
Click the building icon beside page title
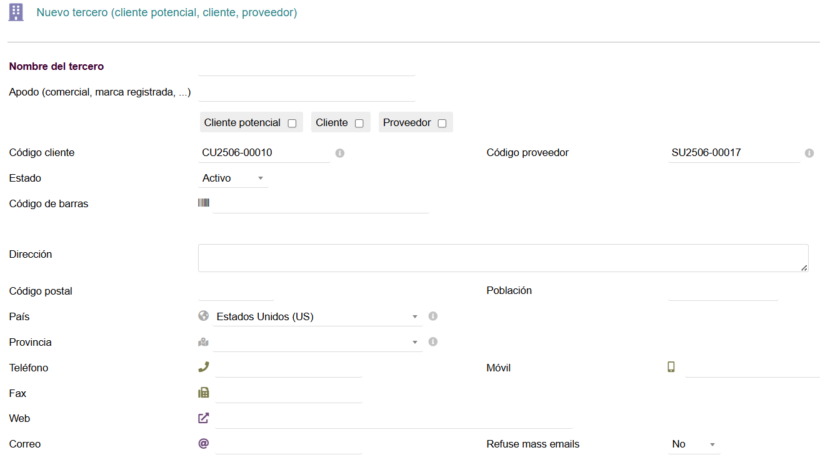click(x=16, y=12)
